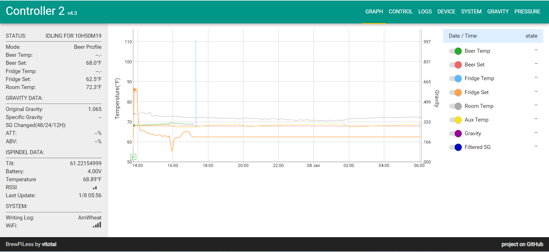Open the GRAPH tab
Screen dimensions: 549x252
pos(374,12)
